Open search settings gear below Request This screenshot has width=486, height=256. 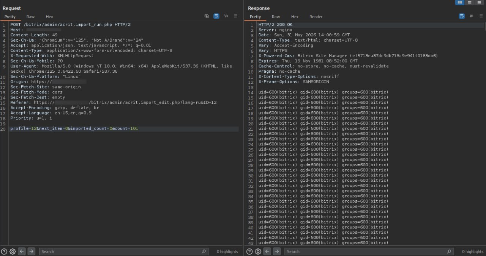pos(13,251)
